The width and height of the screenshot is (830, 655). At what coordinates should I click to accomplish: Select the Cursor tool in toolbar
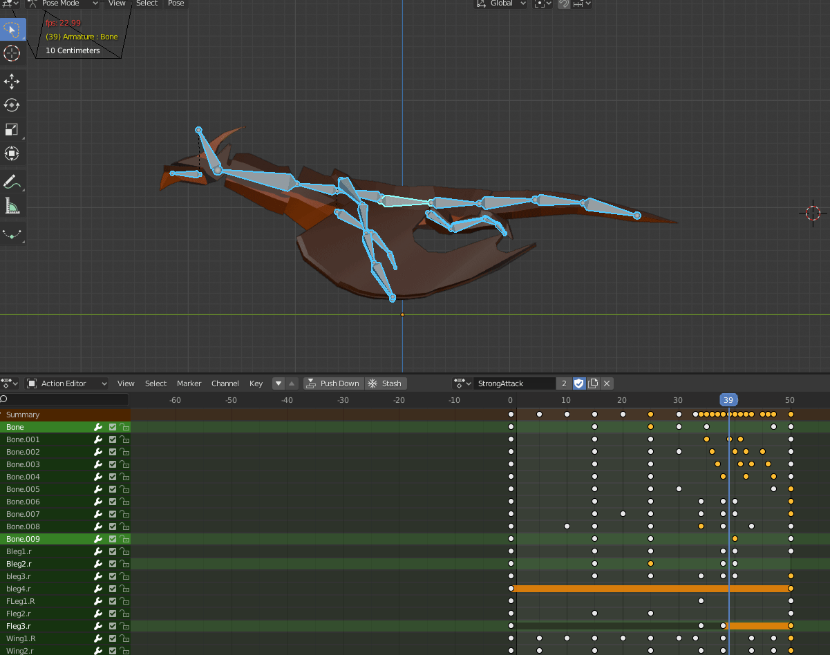12,53
